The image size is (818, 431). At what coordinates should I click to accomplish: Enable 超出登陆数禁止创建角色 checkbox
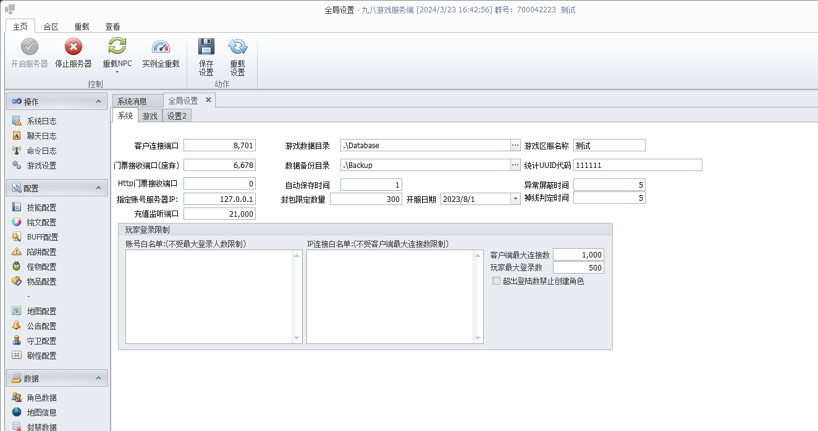tap(496, 281)
